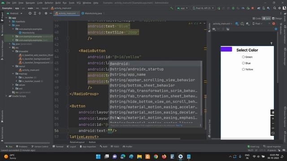
Task: Click the red Stop app icon
Action: pyautogui.click(x=252, y=8)
